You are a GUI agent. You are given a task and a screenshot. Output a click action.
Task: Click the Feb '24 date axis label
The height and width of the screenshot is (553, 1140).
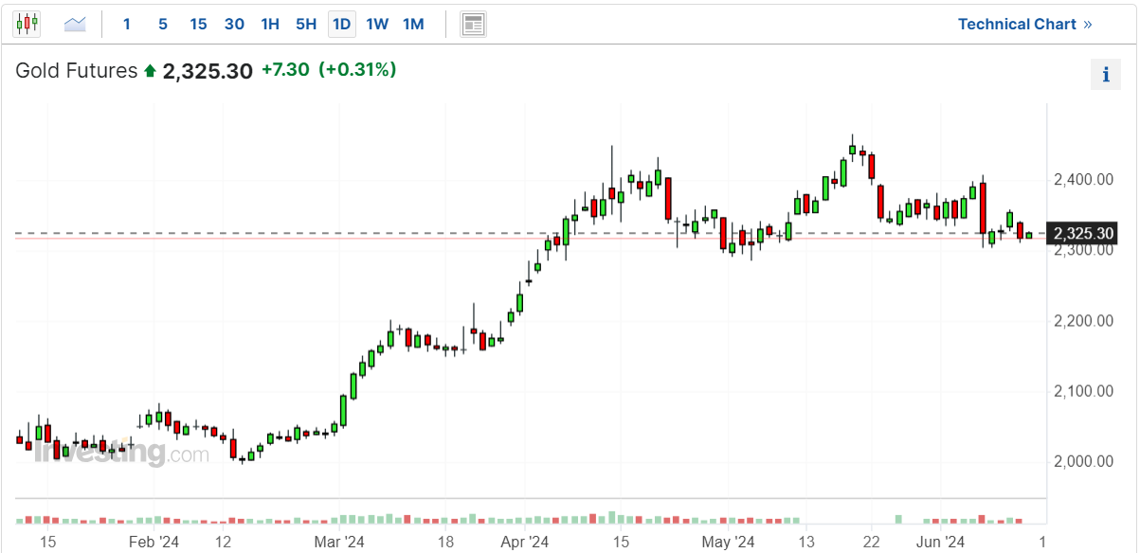(x=154, y=542)
